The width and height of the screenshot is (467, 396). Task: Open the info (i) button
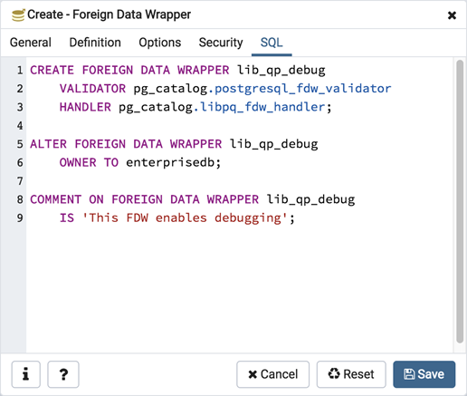tap(26, 374)
